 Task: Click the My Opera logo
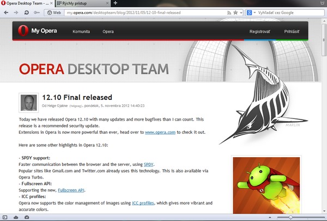tap(37, 31)
